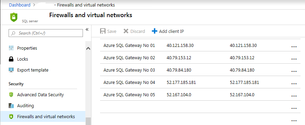Viewport: 305px width, 125px height.
Task: Click the Save disk icon
Action: (x=103, y=31)
